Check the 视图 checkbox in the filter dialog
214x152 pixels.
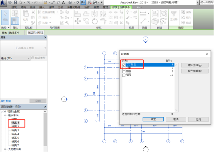pos(124,72)
